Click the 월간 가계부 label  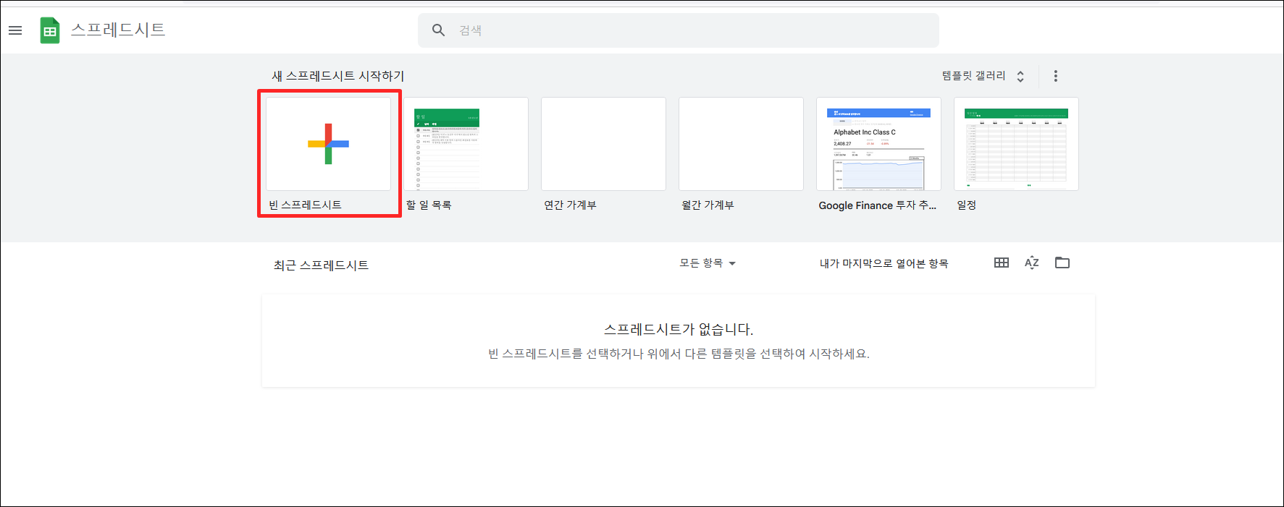coord(708,205)
